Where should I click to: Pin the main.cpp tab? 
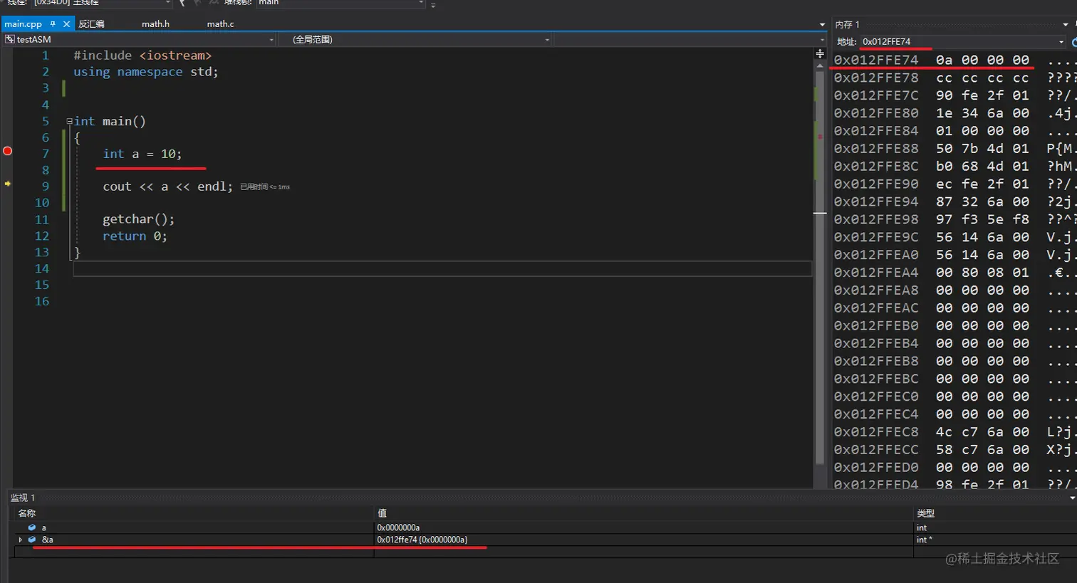tap(53, 24)
